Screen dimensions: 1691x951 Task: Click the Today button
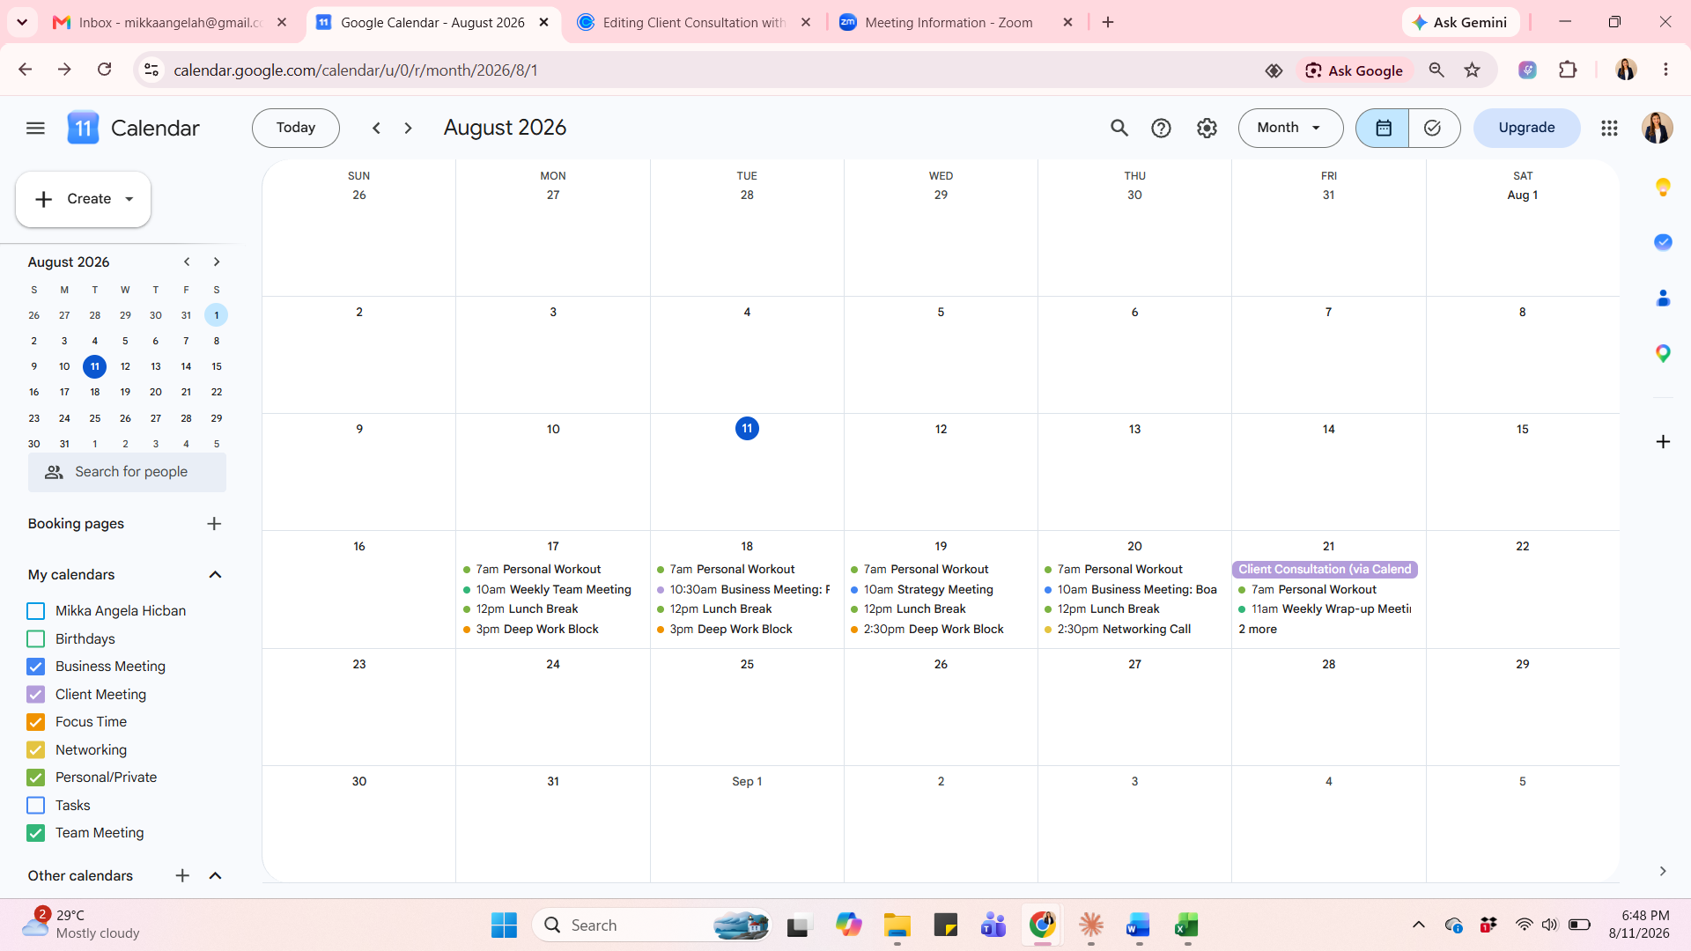(x=296, y=129)
